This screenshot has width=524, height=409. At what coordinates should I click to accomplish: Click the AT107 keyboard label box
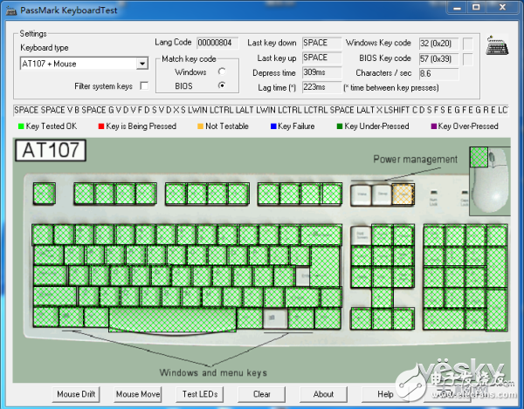[x=51, y=150]
